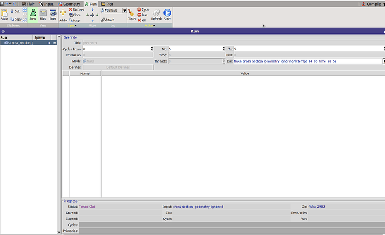Viewport: 385px width, 235px height.
Task: Click the move up arrow
Action: pos(92,10)
